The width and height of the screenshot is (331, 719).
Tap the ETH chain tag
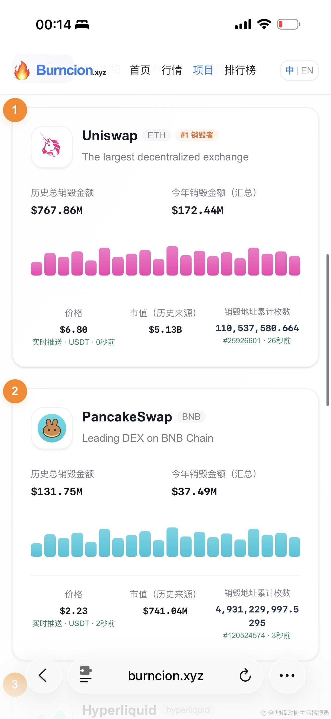(156, 135)
